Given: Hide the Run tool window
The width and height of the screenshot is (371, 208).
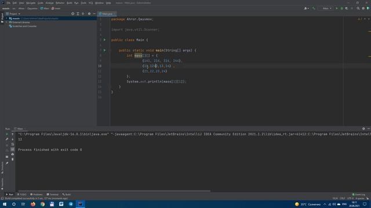Looking at the screenshot, I should pos(369,129).
